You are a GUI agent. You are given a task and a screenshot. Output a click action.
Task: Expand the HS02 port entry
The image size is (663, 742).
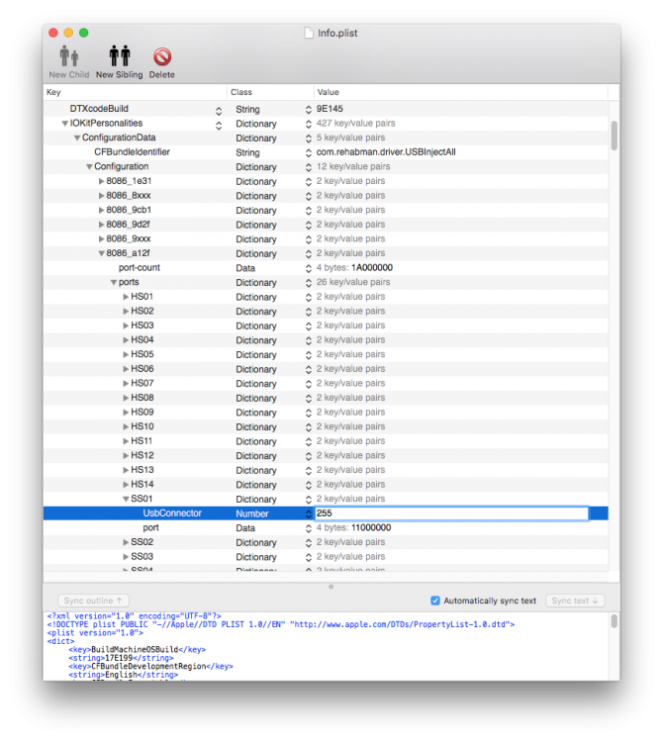coord(126,312)
